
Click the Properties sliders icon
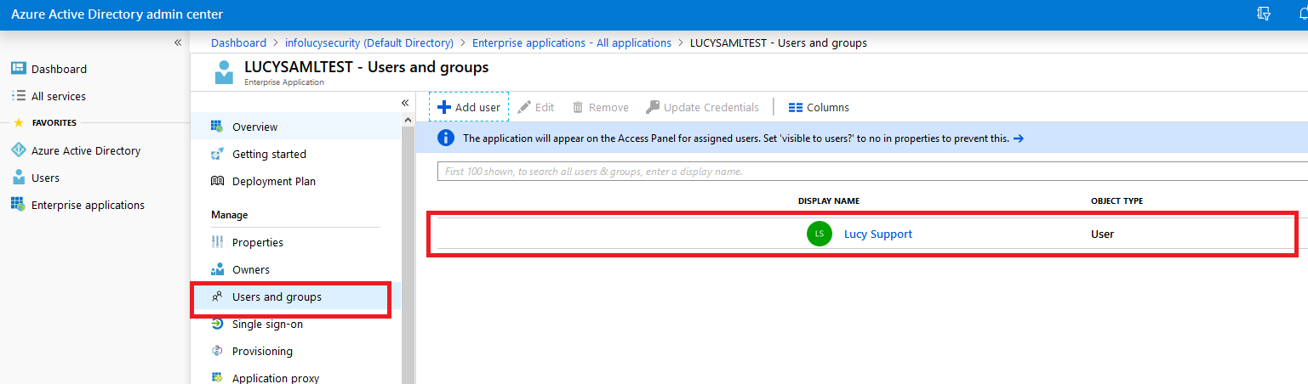point(217,242)
